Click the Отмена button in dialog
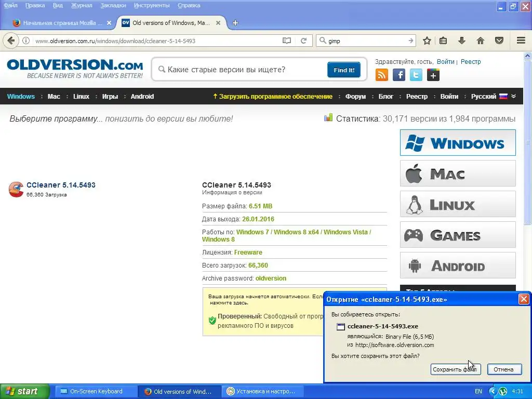 [x=504, y=369]
